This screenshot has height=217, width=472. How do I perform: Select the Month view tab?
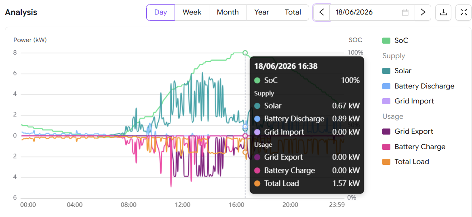click(x=228, y=13)
